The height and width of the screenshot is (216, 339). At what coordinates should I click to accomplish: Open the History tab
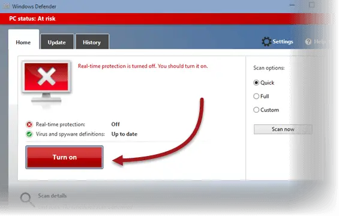92,42
